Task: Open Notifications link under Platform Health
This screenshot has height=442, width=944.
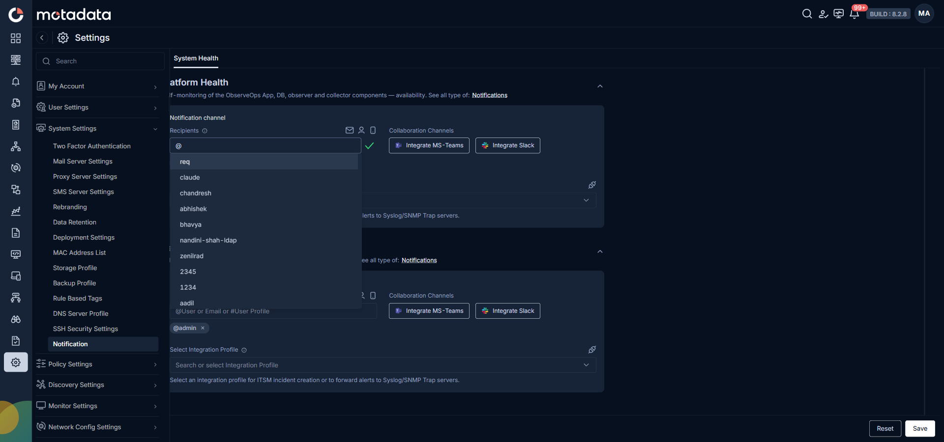Action: pos(490,95)
